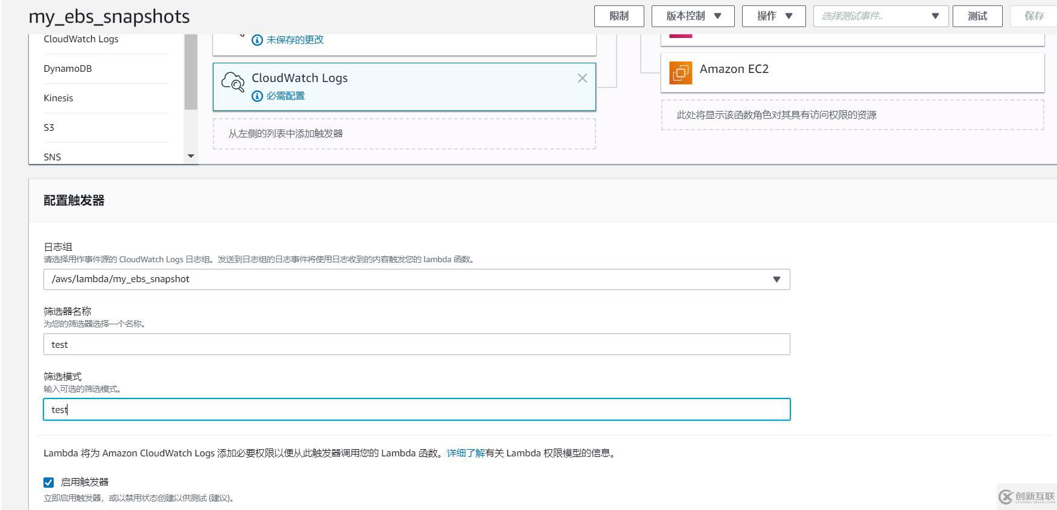This screenshot has width=1057, height=510.
Task: Click the 测试 test button
Action: (x=977, y=16)
